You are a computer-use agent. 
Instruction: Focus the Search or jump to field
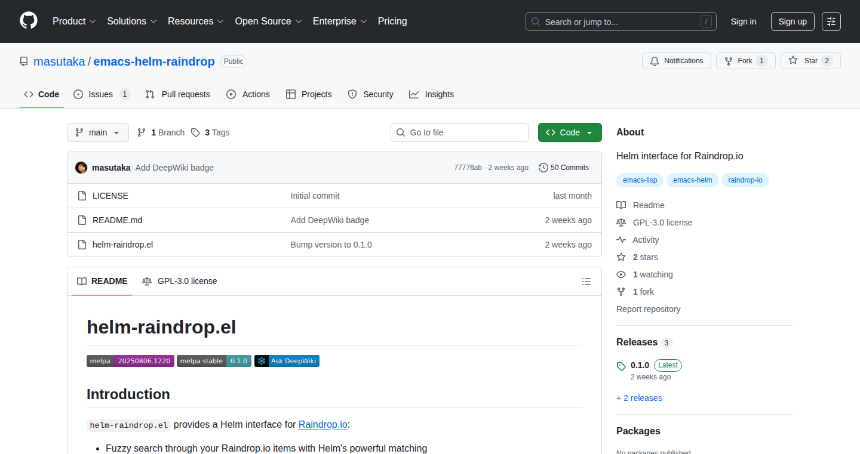tap(621, 21)
